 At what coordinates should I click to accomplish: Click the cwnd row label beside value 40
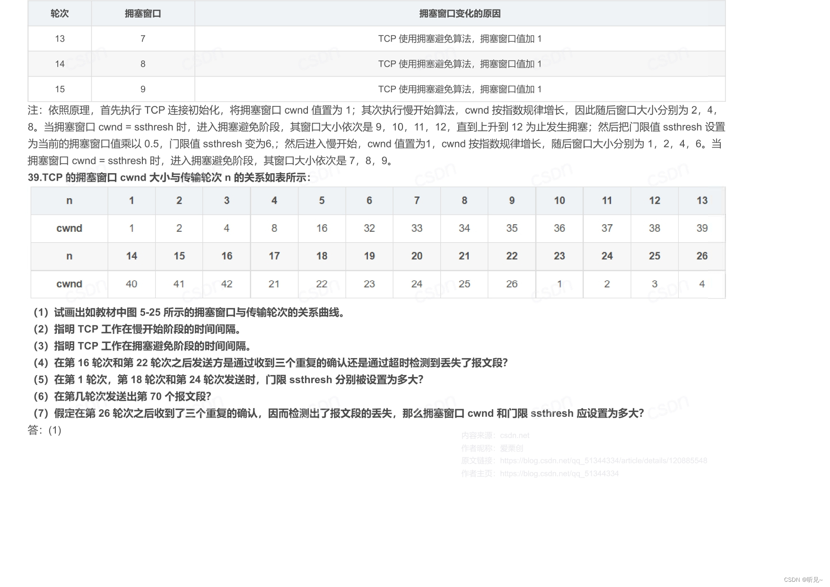pyautogui.click(x=70, y=284)
